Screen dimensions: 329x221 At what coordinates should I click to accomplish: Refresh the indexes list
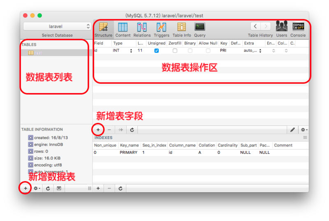pos(120,188)
